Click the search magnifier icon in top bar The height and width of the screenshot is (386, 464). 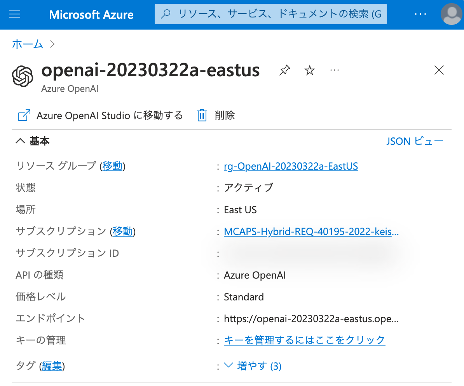click(x=166, y=14)
